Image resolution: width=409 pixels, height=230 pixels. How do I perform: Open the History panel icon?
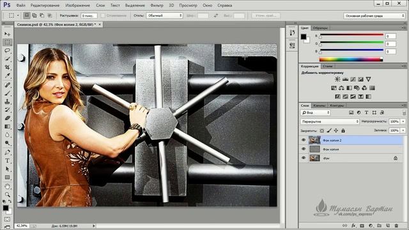point(292,33)
